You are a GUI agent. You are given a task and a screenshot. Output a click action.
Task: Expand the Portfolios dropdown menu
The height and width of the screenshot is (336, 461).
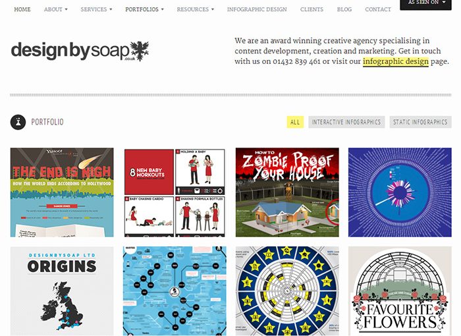pyautogui.click(x=145, y=9)
